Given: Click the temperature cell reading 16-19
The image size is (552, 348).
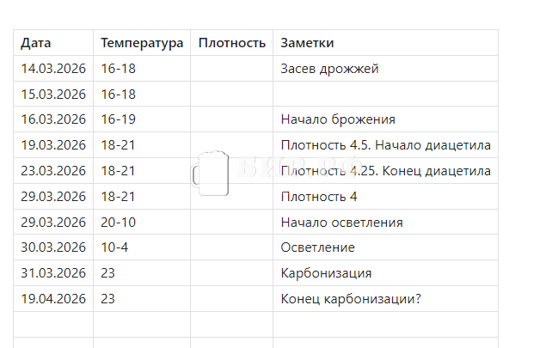Looking at the screenshot, I should pos(119,119).
